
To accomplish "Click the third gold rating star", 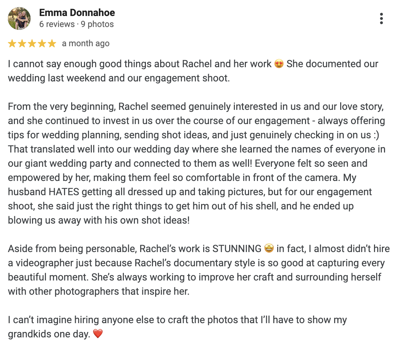I will pyautogui.click(x=32, y=43).
